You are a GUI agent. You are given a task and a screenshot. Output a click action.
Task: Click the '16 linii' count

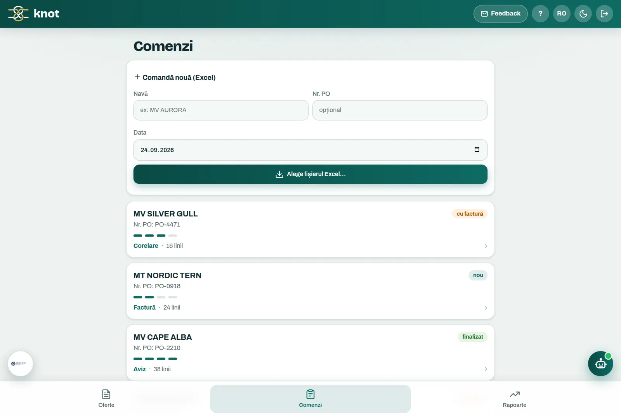click(174, 246)
